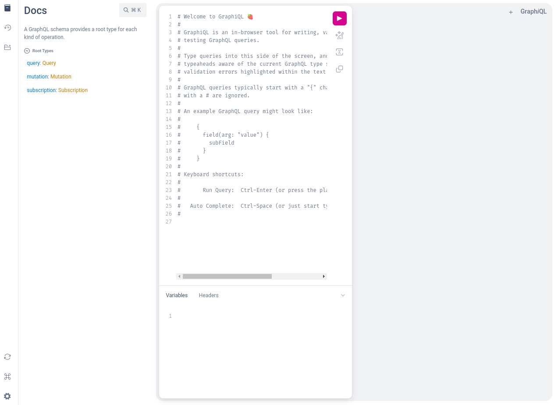This screenshot has height=405, width=558.
Task: Click the query field name
Action: coord(33,63)
